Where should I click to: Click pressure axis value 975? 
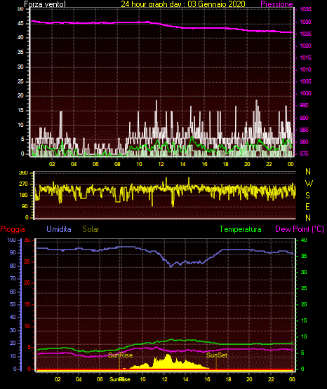point(304,153)
